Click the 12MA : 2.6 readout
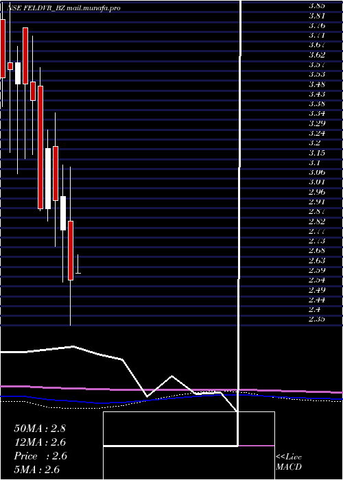 coord(40,442)
